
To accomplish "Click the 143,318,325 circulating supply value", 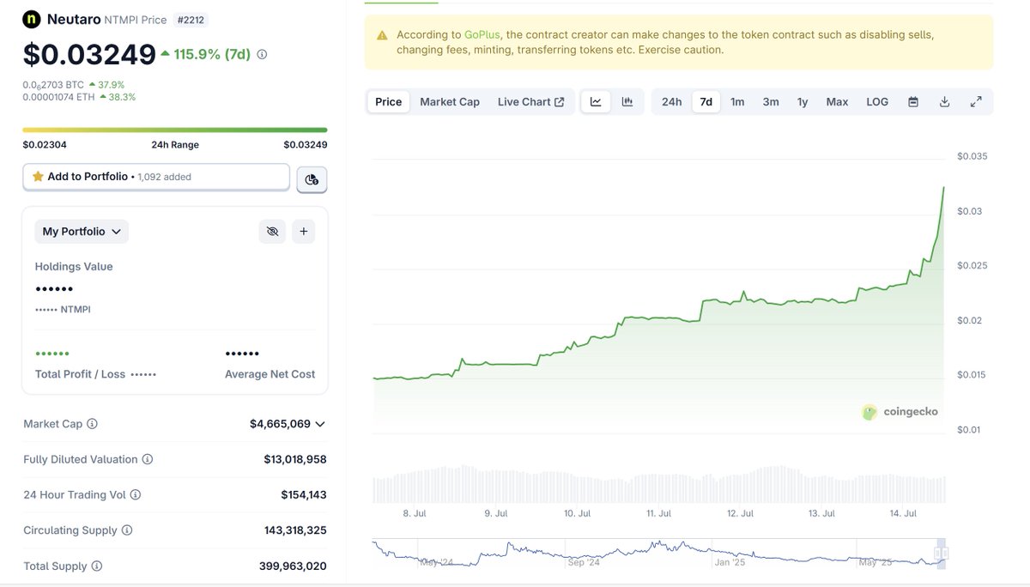I will point(295,530).
